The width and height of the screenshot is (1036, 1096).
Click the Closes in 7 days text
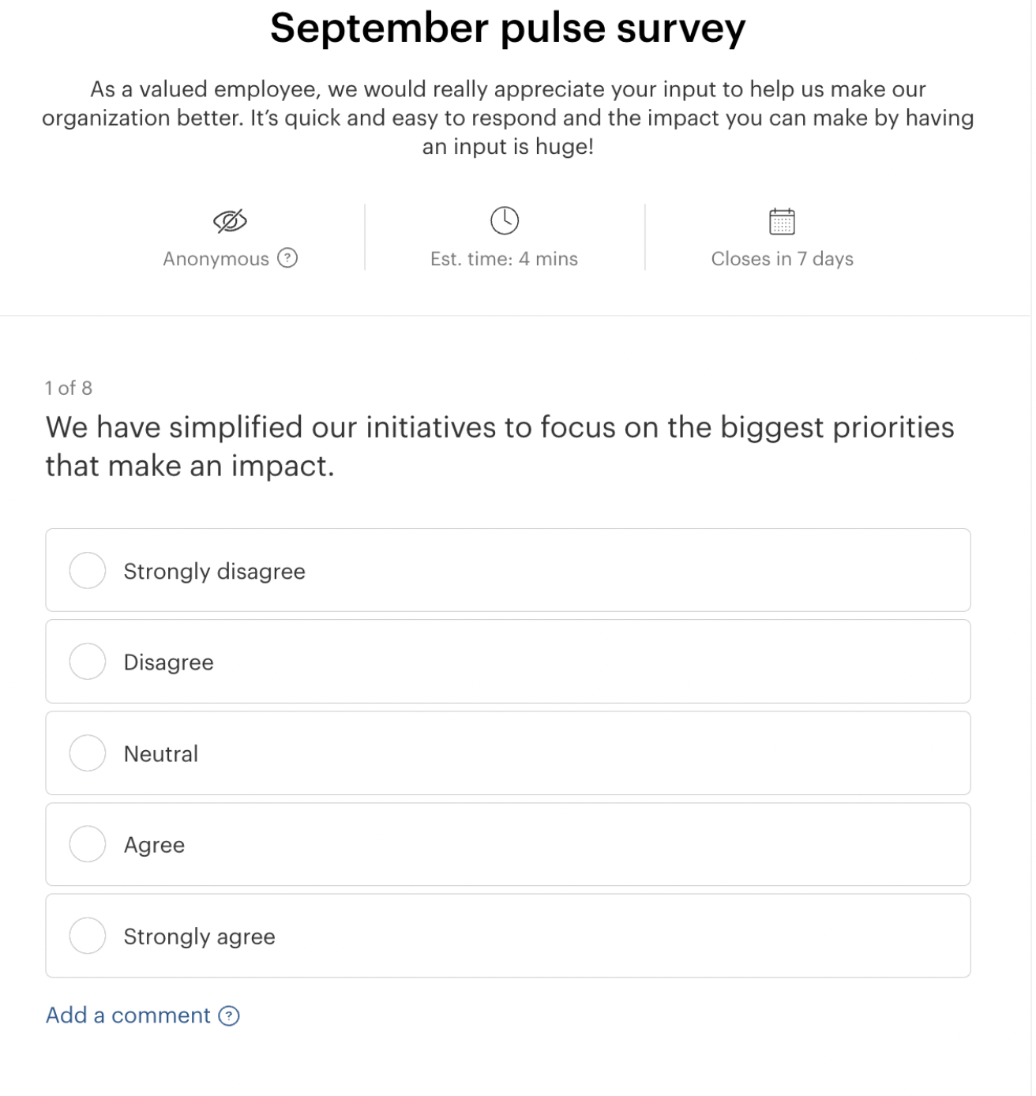pos(782,259)
